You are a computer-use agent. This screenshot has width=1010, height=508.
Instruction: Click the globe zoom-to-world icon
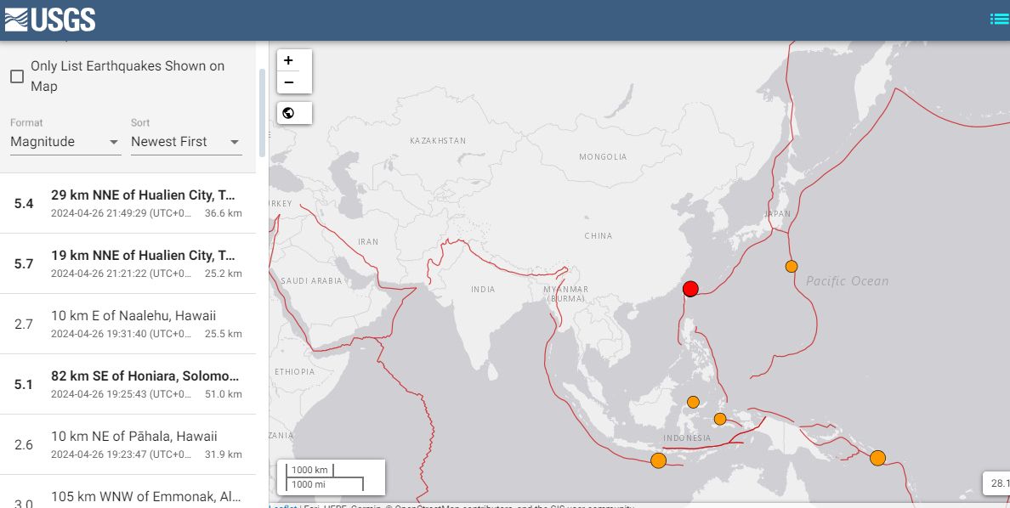coord(288,113)
